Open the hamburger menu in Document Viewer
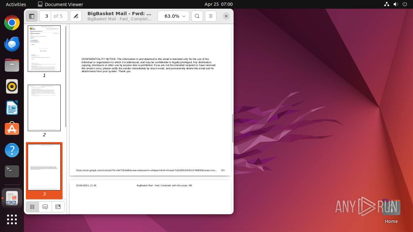The image size is (413, 232). coord(211,16)
